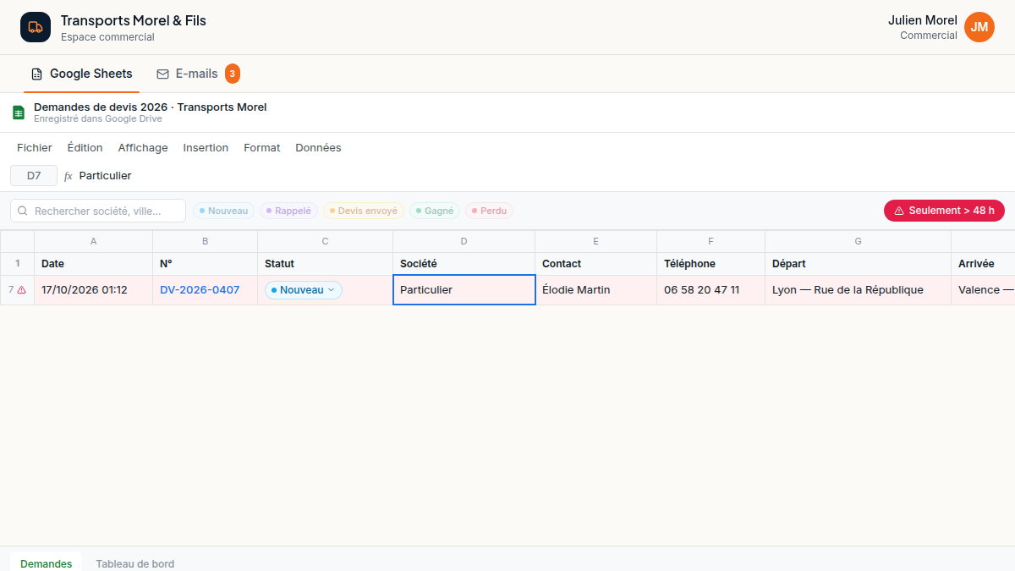Open the Nouveau status dropdown in row 7

pos(304,290)
